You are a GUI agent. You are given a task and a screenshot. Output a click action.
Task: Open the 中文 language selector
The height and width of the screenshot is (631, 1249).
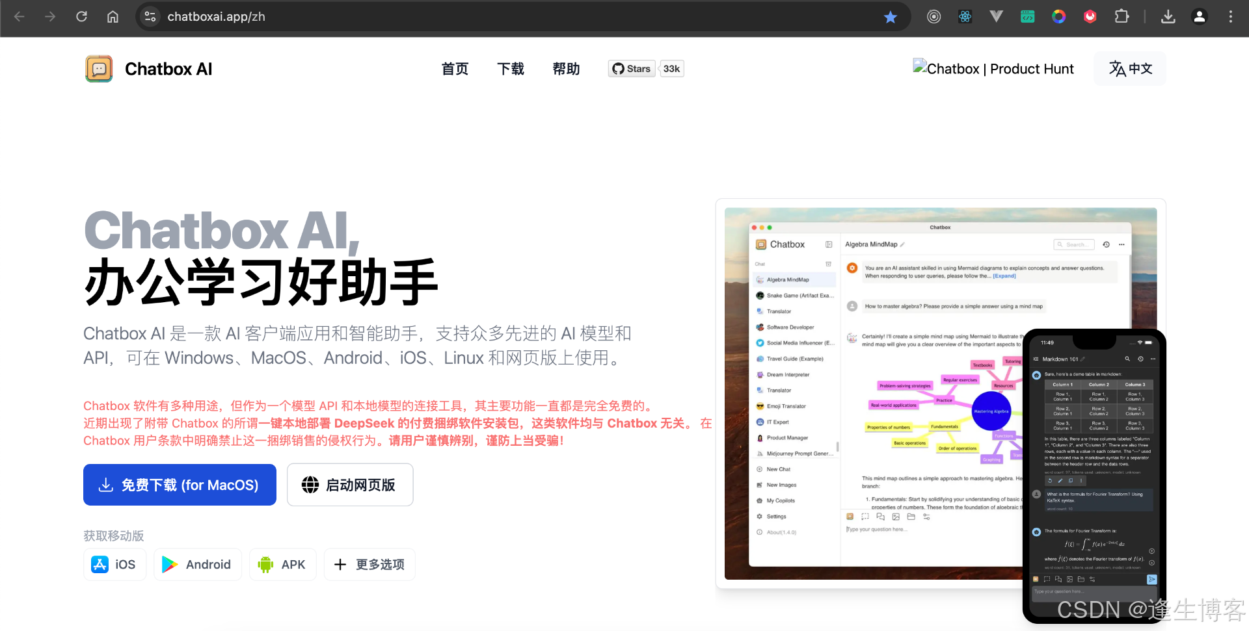tap(1131, 69)
